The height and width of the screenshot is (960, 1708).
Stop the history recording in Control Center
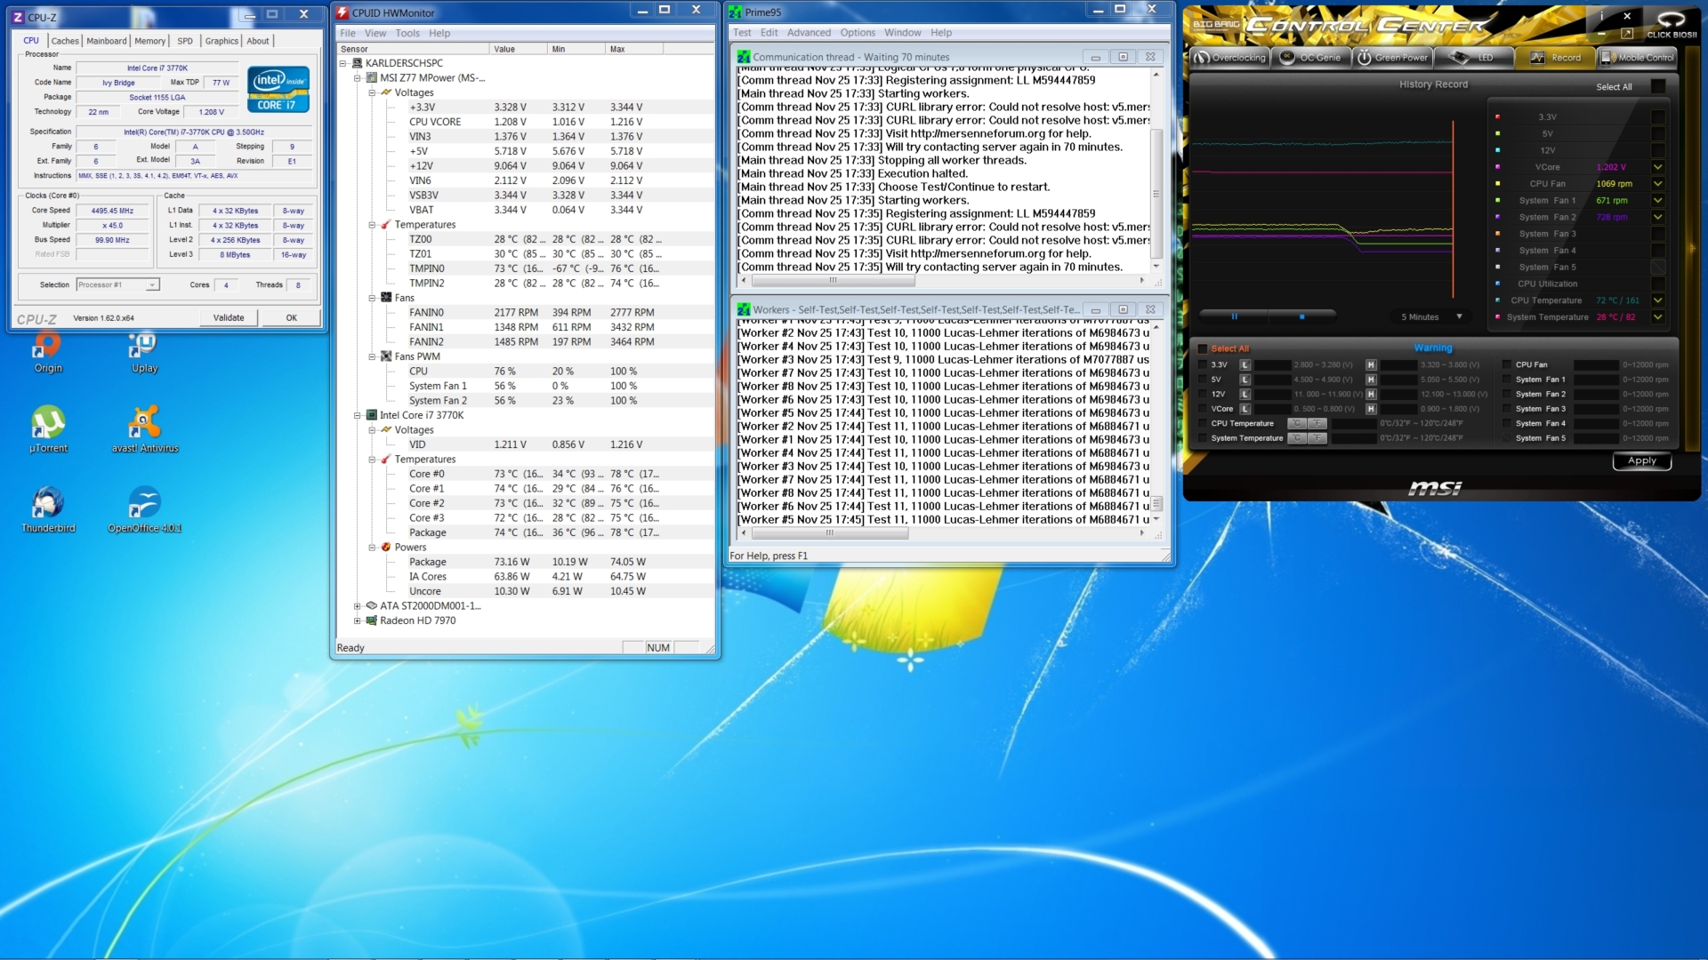pyautogui.click(x=1302, y=316)
